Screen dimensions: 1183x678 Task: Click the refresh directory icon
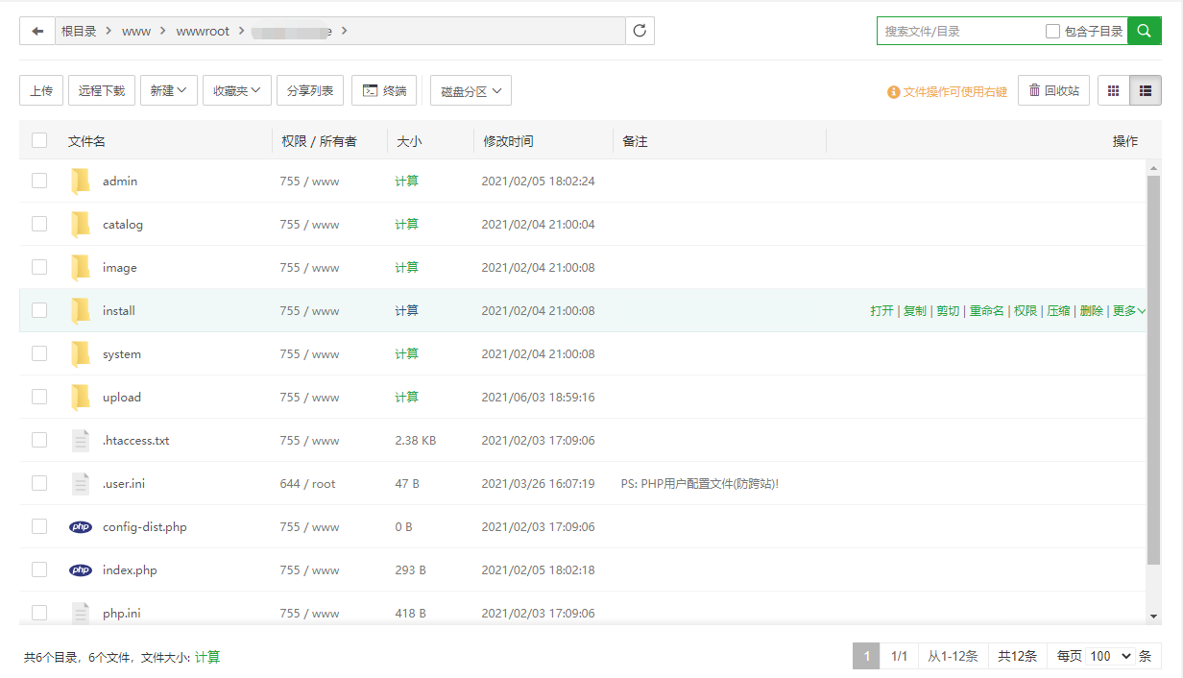640,31
